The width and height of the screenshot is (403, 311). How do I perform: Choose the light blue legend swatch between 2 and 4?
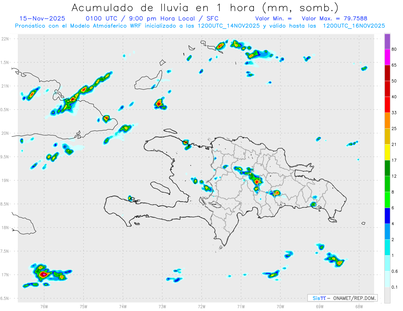tap(387, 231)
